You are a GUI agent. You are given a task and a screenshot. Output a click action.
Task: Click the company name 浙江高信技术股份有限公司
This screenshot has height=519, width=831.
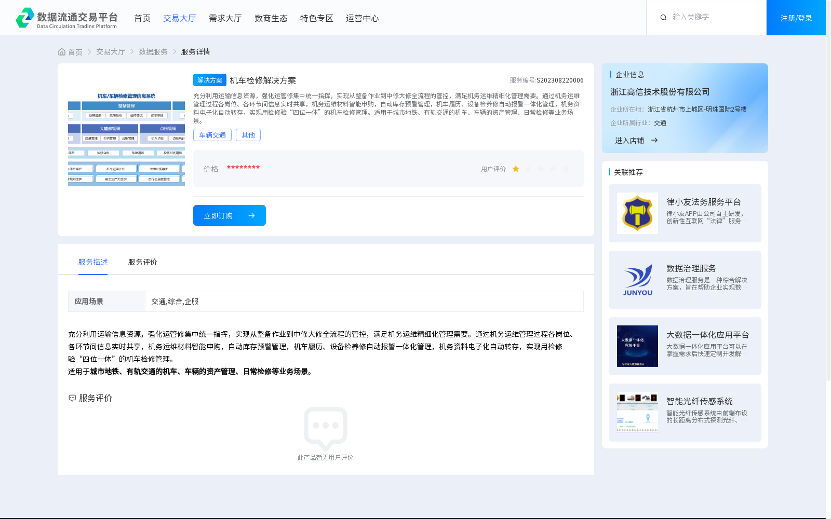660,92
